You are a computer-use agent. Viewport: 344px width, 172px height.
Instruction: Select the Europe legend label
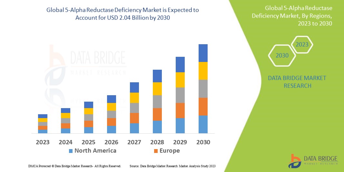[x=169, y=151]
